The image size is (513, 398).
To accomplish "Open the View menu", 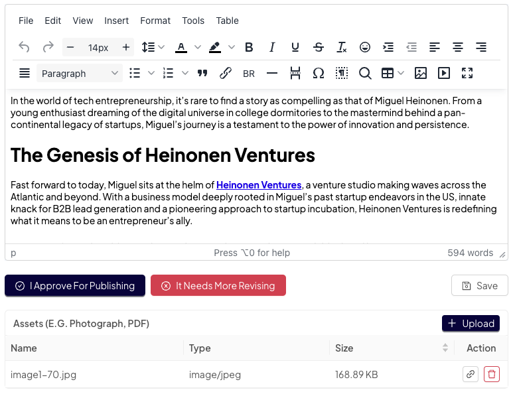I will coord(83,21).
